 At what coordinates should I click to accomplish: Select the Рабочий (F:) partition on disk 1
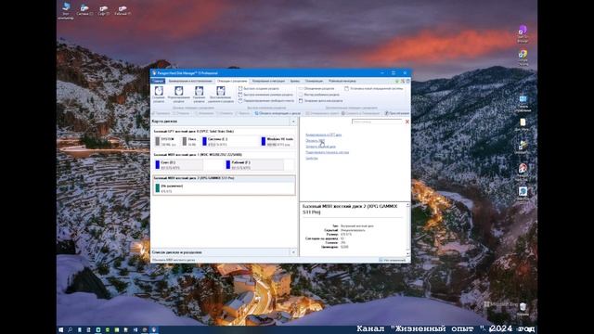click(x=253, y=165)
